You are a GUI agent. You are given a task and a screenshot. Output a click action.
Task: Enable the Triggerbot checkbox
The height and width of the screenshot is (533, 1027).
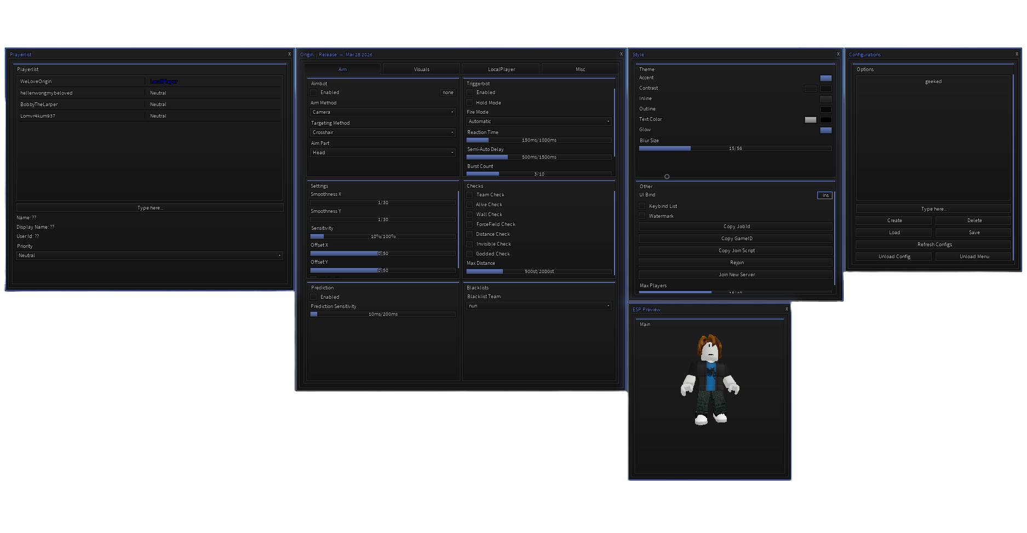(469, 92)
